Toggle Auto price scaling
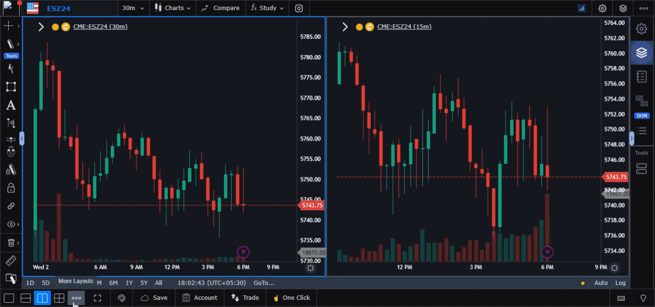Image resolution: width=655 pixels, height=307 pixels. click(601, 283)
